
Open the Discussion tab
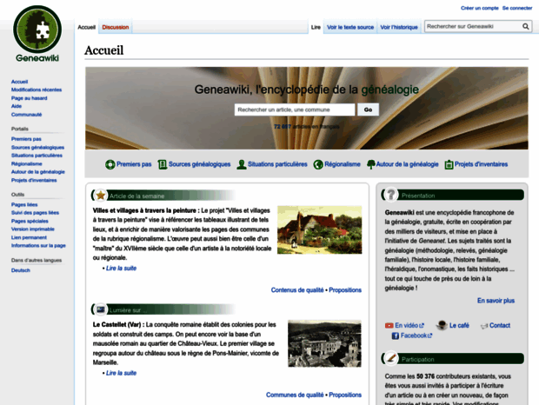click(x=116, y=27)
